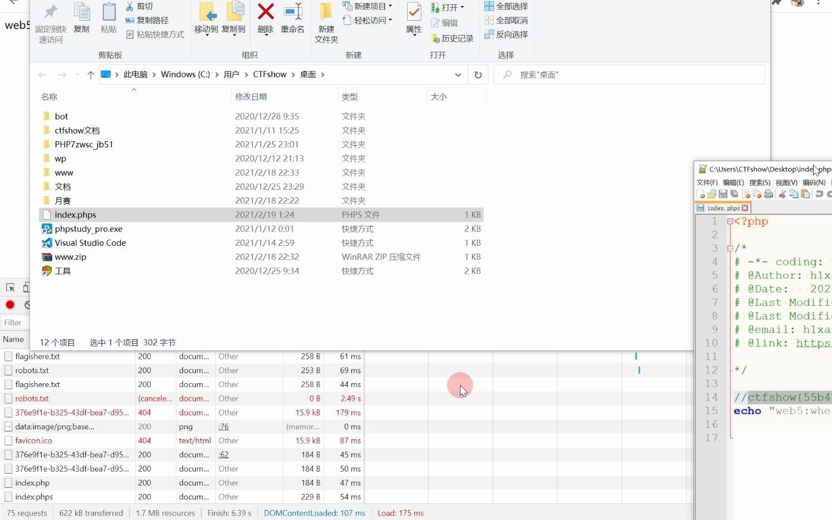Click the Cut scissors icon in the Notepad++ toolbar
The width and height of the screenshot is (832, 520).
click(783, 194)
